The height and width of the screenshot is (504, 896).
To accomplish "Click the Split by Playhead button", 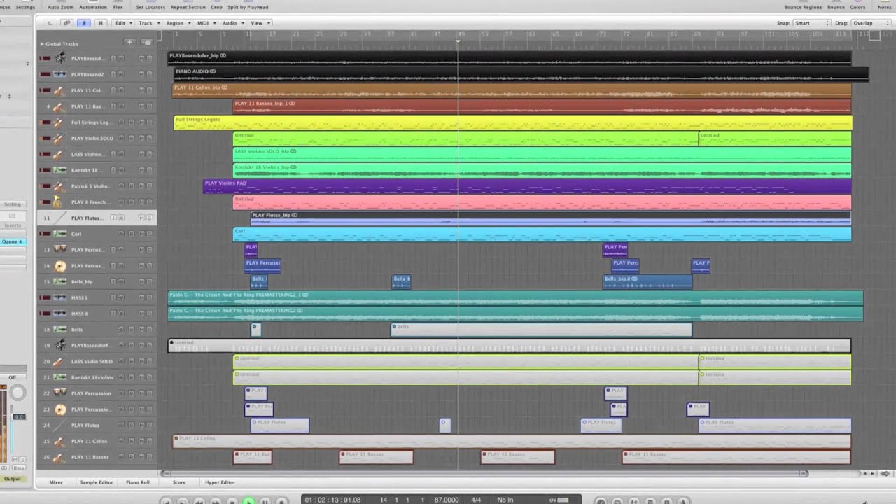I will [248, 7].
